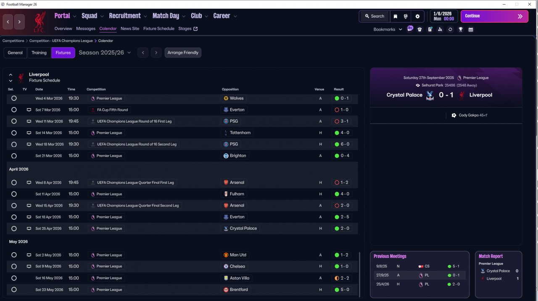Select radio for Sat 7 Mar Everton FA Cup fixture
The width and height of the screenshot is (538, 301).
pos(14,110)
